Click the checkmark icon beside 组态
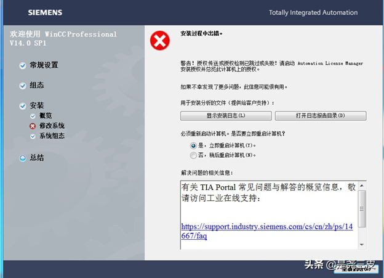This screenshot has height=278, width=384. [23, 86]
